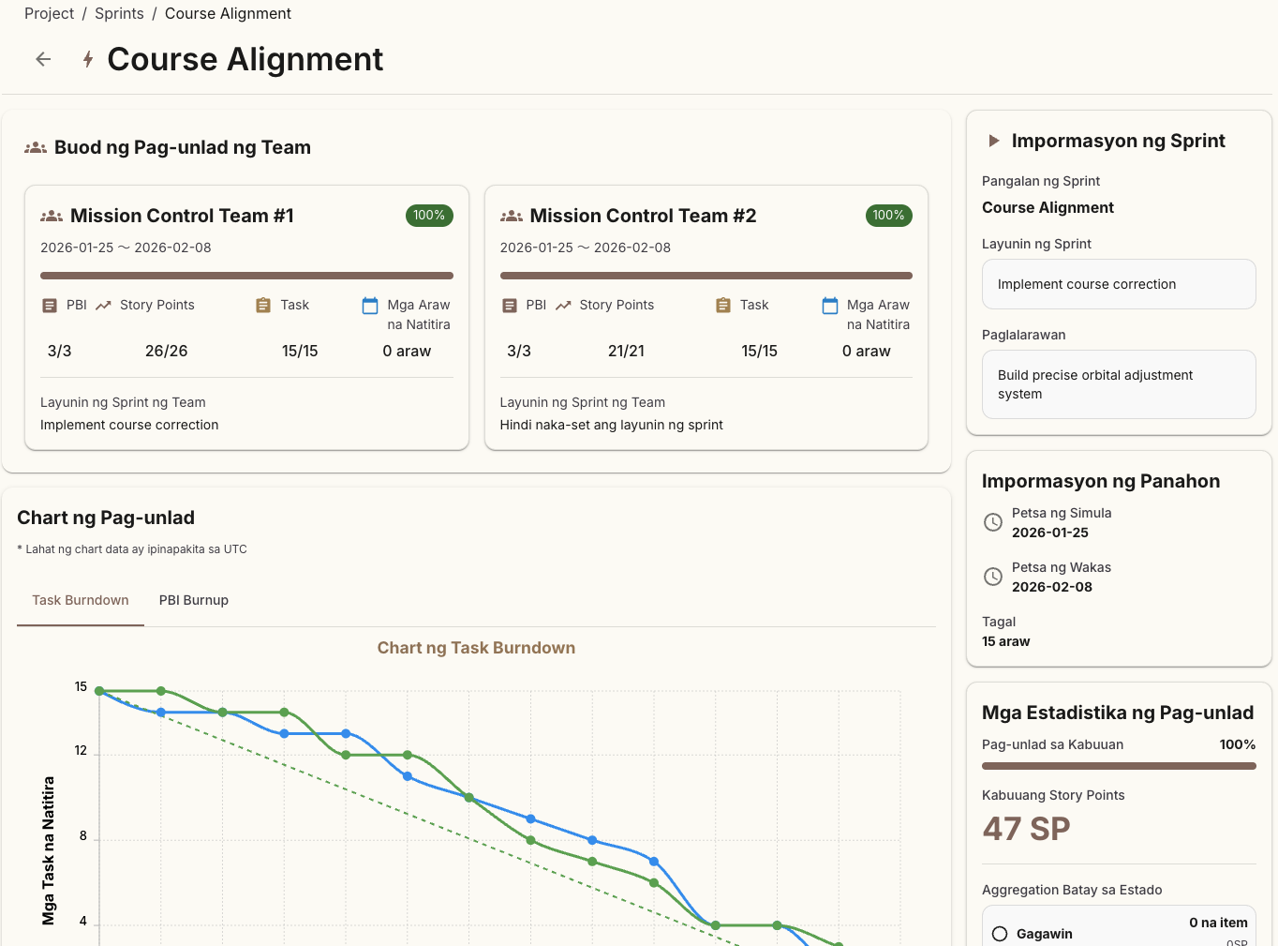Image resolution: width=1278 pixels, height=946 pixels.
Task: Expand the Impormasyon ng Sprint triangle
Action: [994, 142]
